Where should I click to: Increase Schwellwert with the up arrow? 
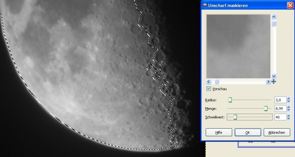[289, 116]
